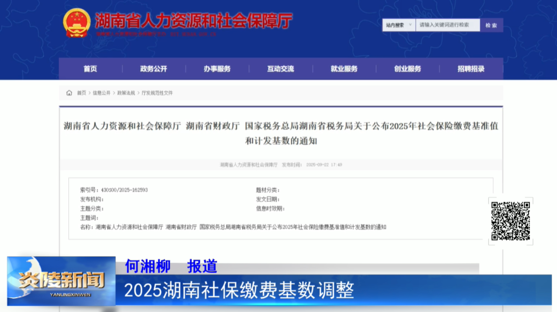This screenshot has width=557, height=312.
Task: Click the 炎陵新闻 channel logo
Action: click(61, 281)
